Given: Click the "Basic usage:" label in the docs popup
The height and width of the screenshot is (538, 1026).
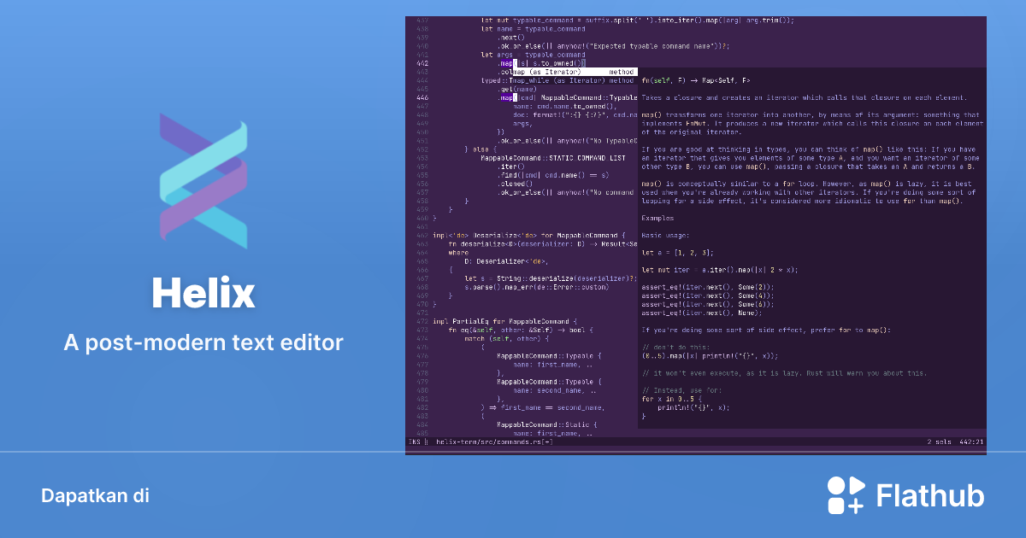Looking at the screenshot, I should click(x=663, y=234).
